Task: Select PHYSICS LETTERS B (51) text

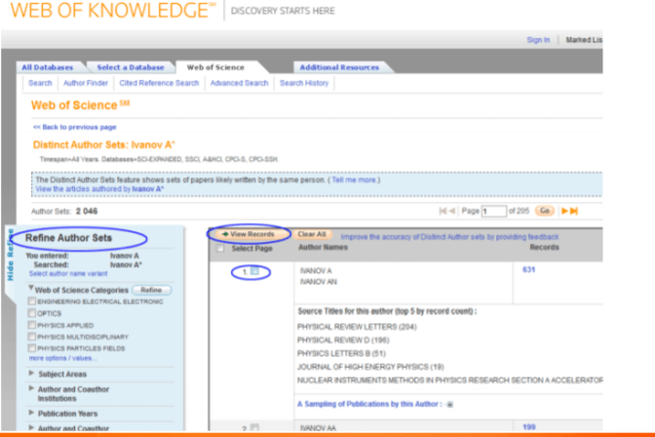Action: pyautogui.click(x=341, y=353)
